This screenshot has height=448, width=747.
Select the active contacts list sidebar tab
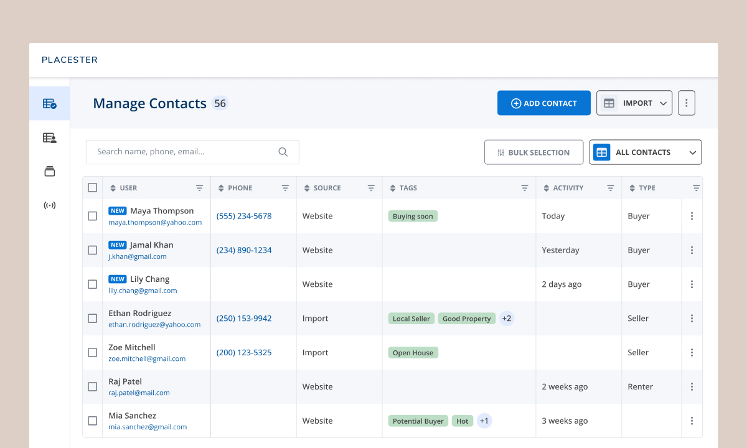50,103
